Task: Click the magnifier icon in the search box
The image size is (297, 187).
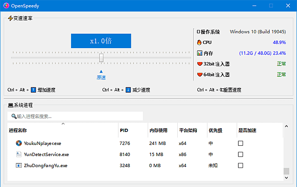Action: pos(14,116)
